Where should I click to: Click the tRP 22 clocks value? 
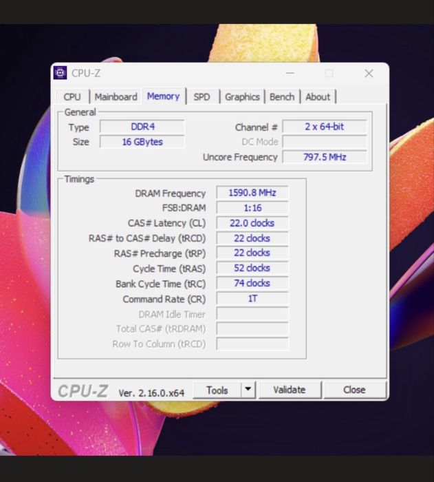click(x=252, y=253)
